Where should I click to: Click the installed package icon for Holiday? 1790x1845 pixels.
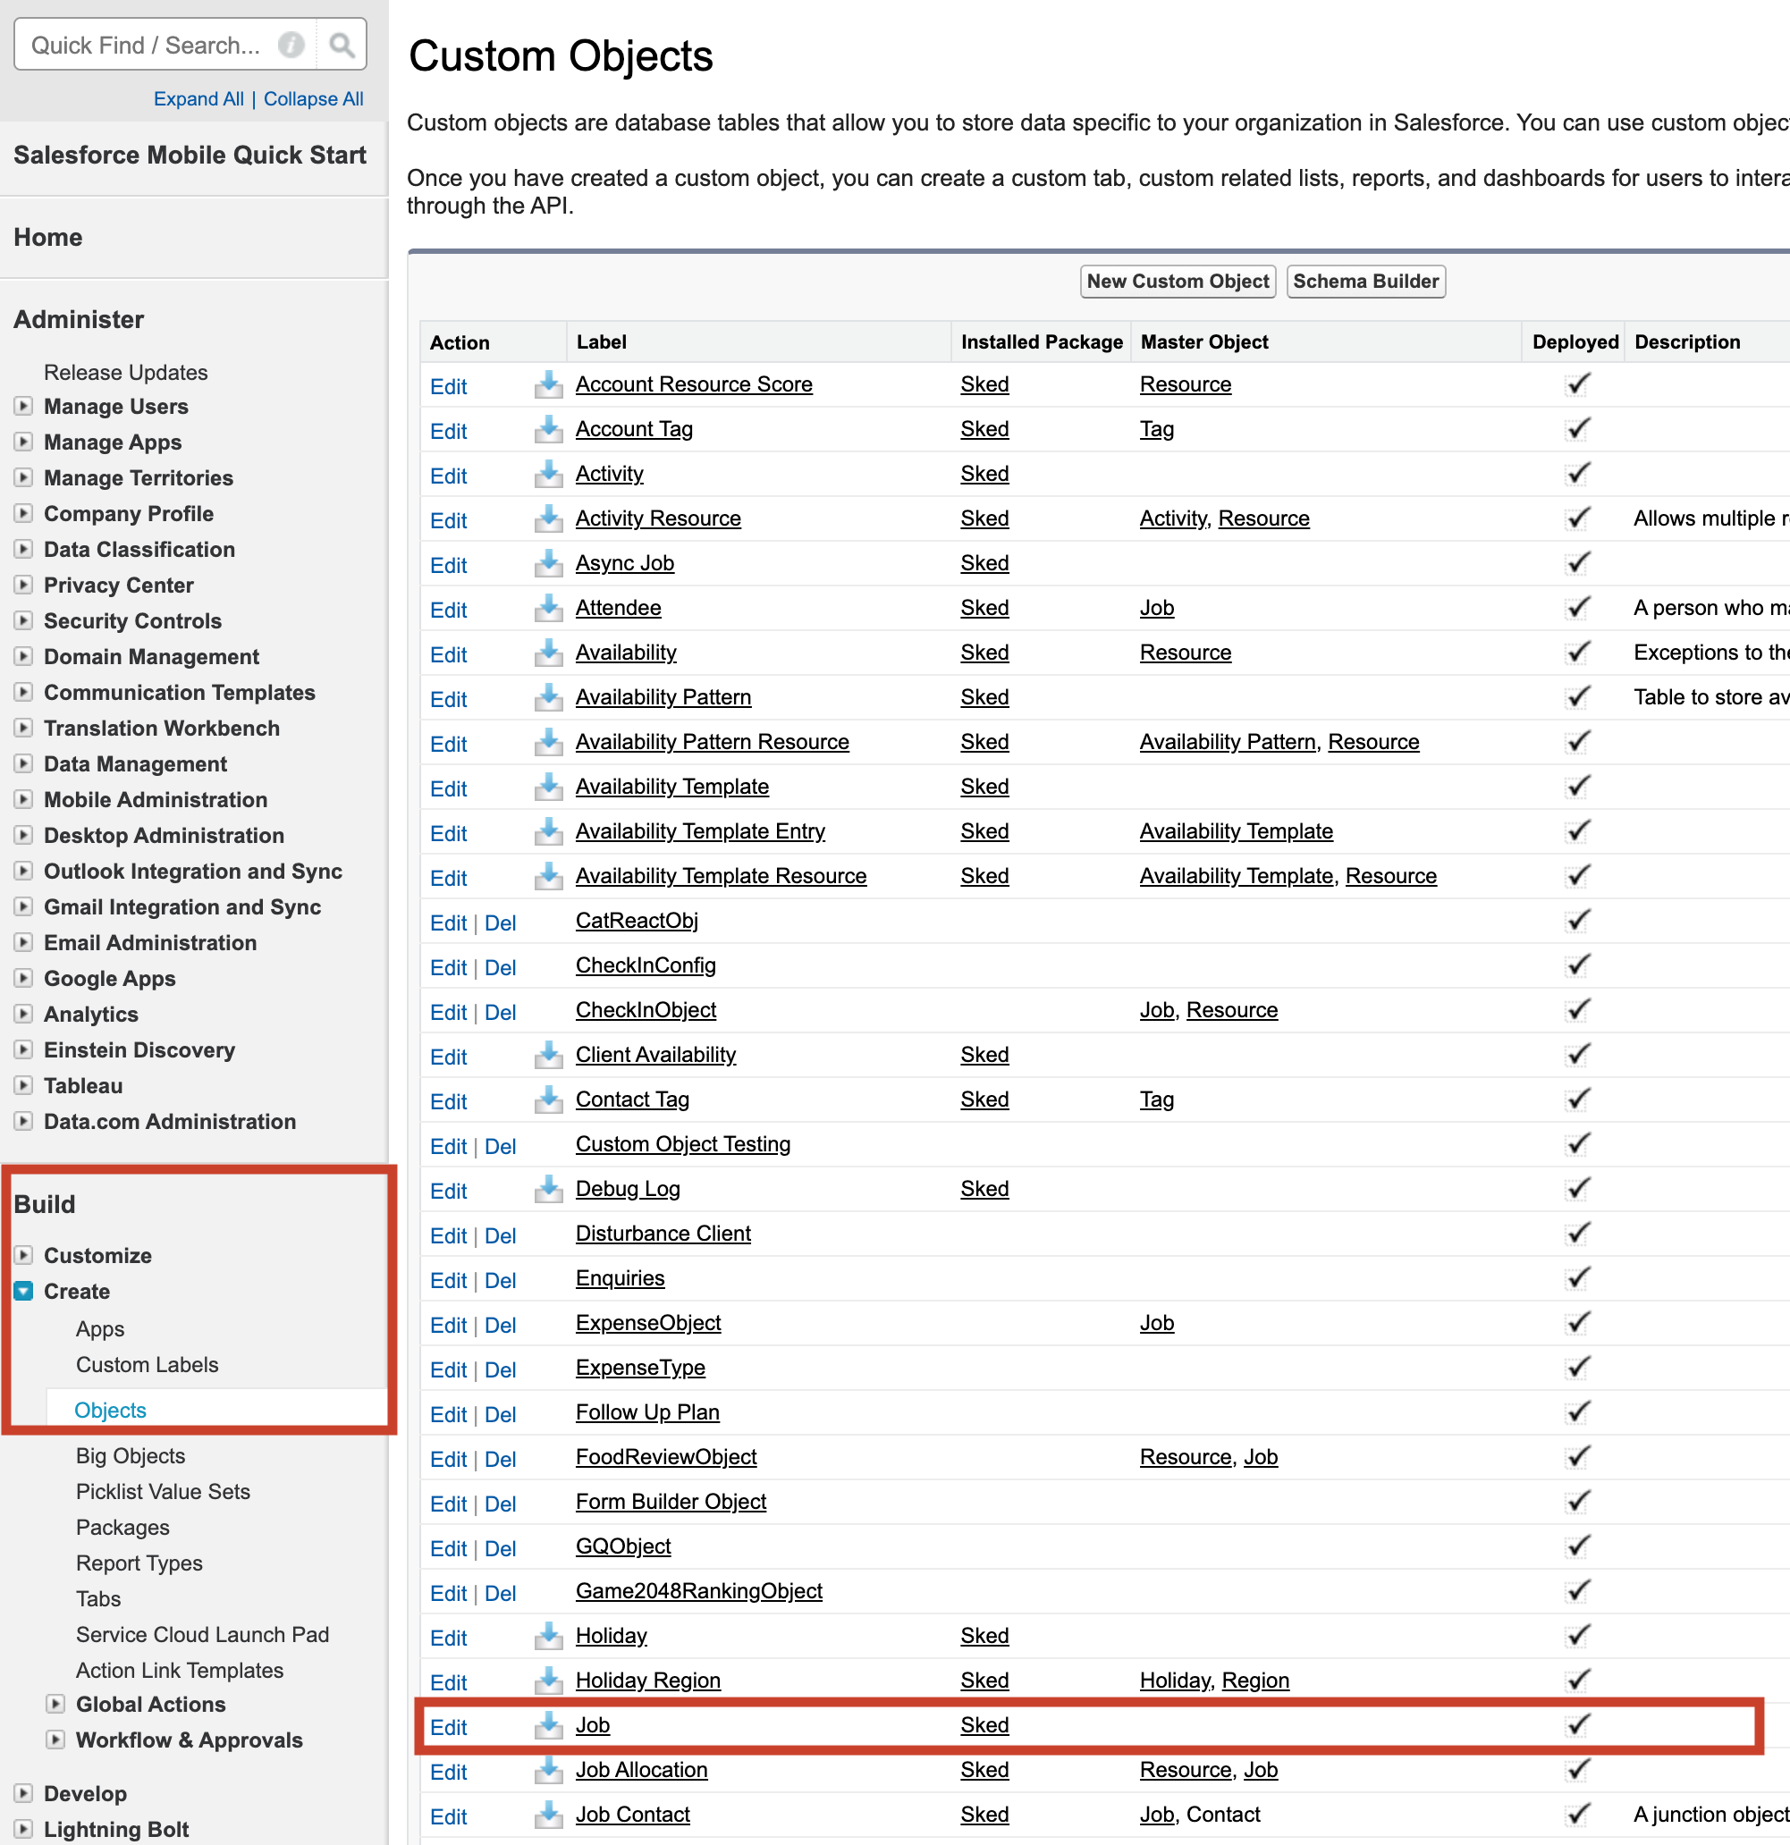pos(544,1634)
